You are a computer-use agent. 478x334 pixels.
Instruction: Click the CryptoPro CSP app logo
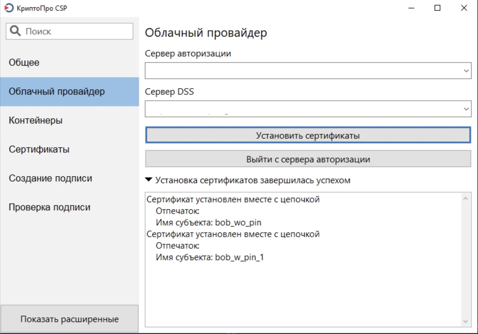(x=9, y=8)
